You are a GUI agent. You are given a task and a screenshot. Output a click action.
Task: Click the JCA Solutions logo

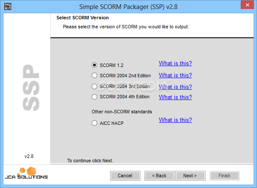click(26, 173)
